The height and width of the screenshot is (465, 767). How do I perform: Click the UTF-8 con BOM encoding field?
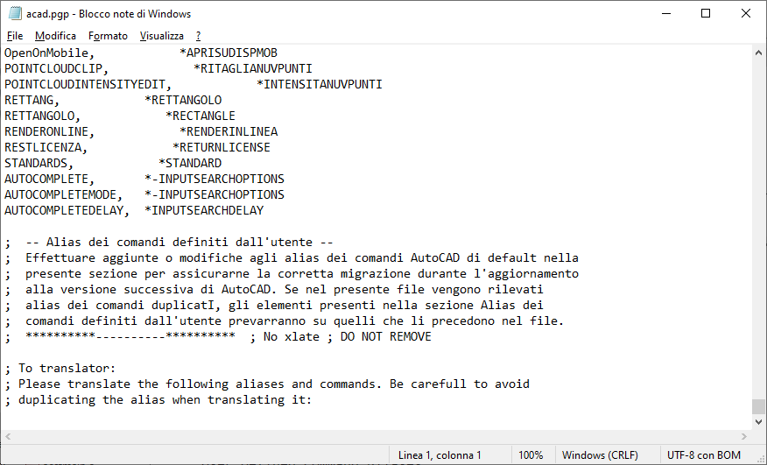pyautogui.click(x=704, y=455)
